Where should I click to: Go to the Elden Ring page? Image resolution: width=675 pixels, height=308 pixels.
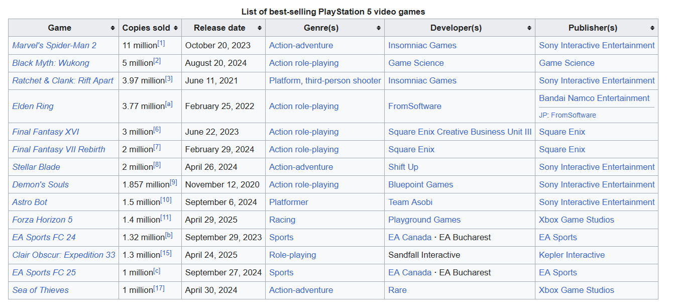click(33, 106)
